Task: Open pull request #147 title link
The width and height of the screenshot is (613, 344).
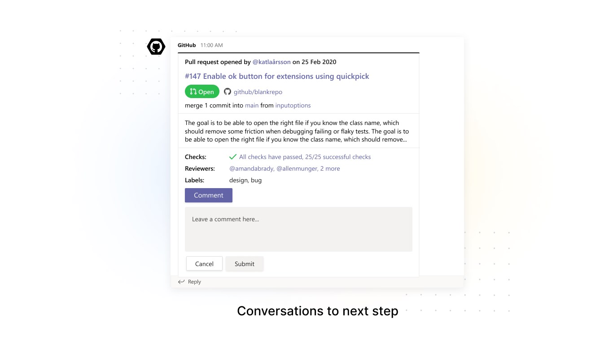Action: click(x=277, y=76)
